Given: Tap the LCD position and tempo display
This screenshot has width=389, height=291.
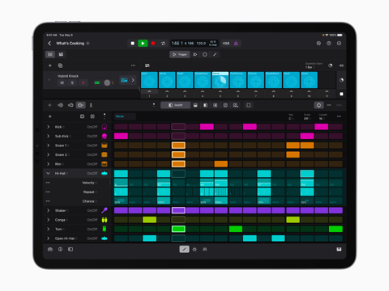Looking at the screenshot, I should point(194,44).
